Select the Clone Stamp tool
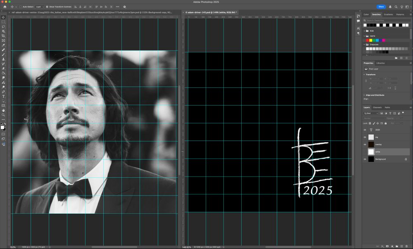The image size is (413, 249). coord(3,59)
